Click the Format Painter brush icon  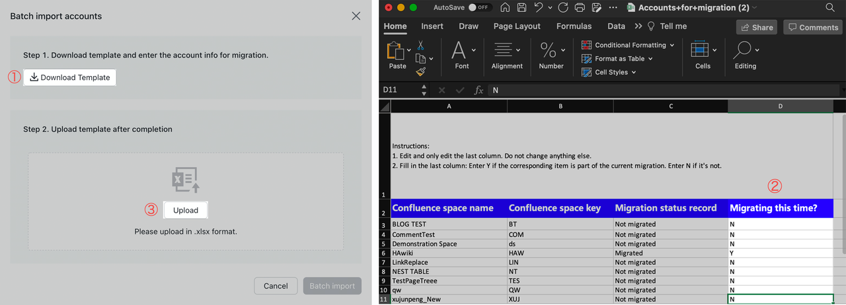pyautogui.click(x=420, y=71)
